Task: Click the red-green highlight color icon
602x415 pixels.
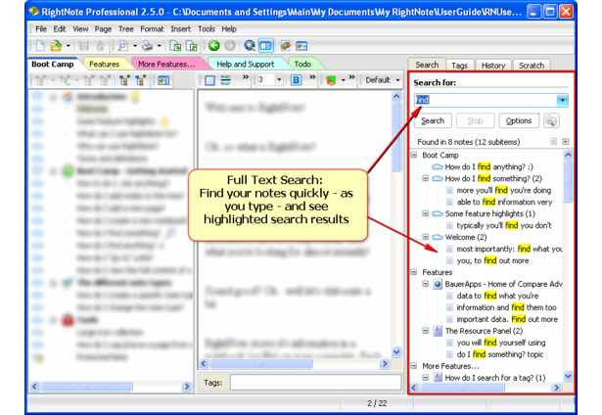Action: (331, 80)
